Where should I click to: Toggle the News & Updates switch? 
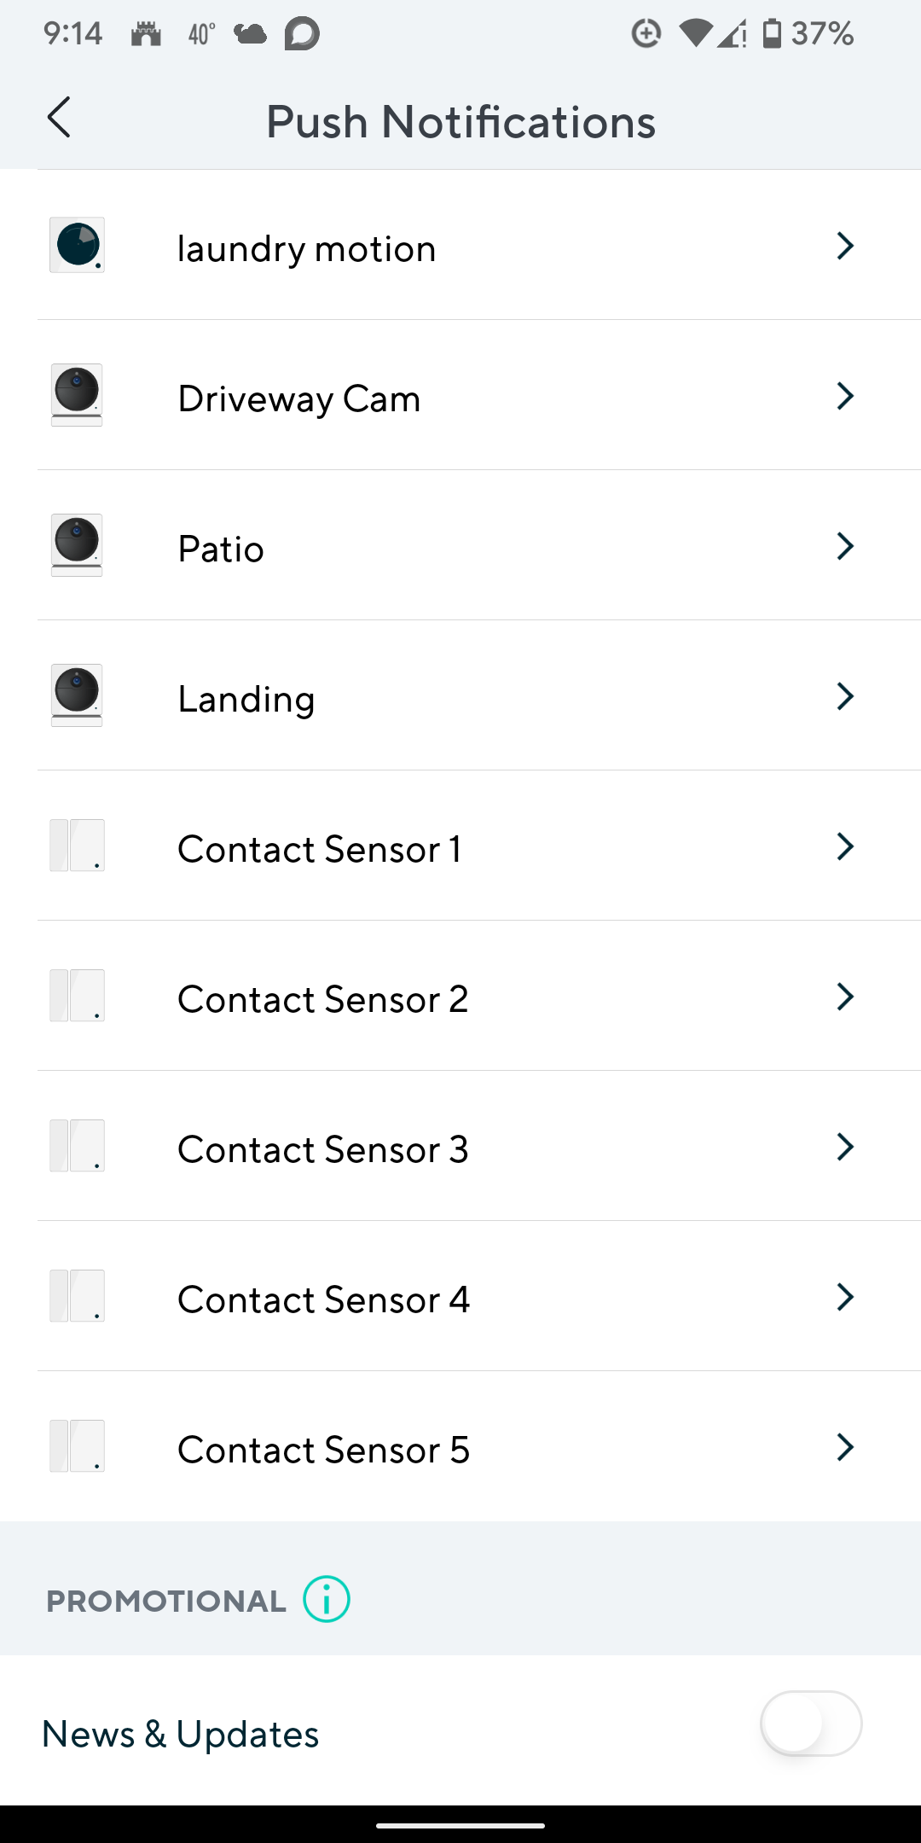810,1724
